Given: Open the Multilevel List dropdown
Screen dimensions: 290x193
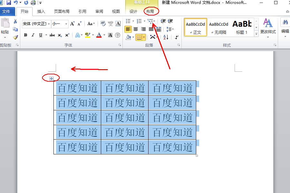Looking at the screenshot, I should coord(154,21).
